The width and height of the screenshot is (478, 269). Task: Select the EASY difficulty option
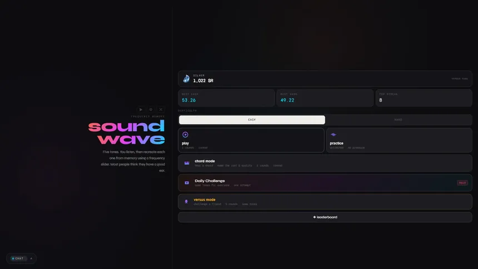(x=252, y=119)
